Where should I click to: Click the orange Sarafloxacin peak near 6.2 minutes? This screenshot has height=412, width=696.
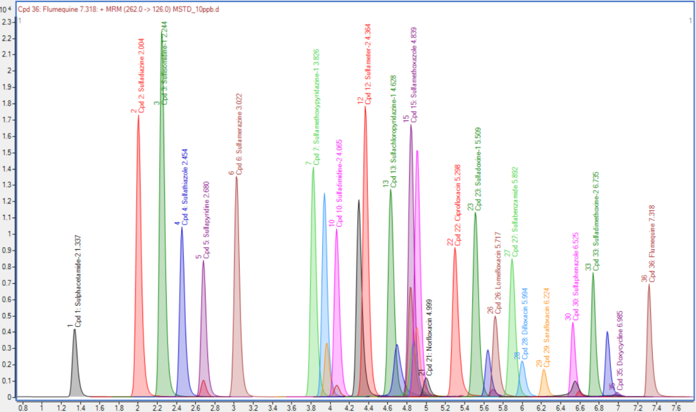tap(544, 385)
